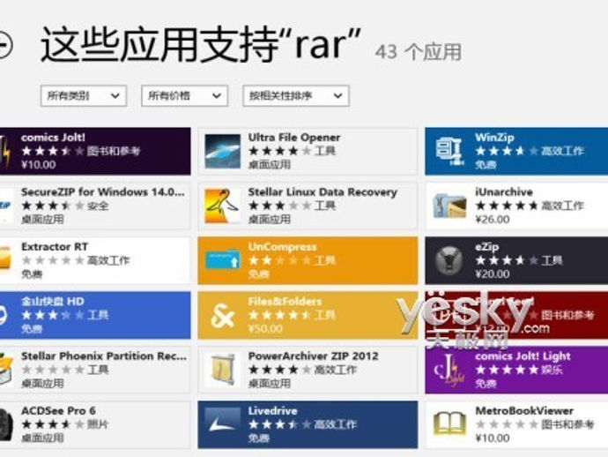Click the iUnarchive app icon
Screen dimensions: 608x457
click(x=449, y=206)
